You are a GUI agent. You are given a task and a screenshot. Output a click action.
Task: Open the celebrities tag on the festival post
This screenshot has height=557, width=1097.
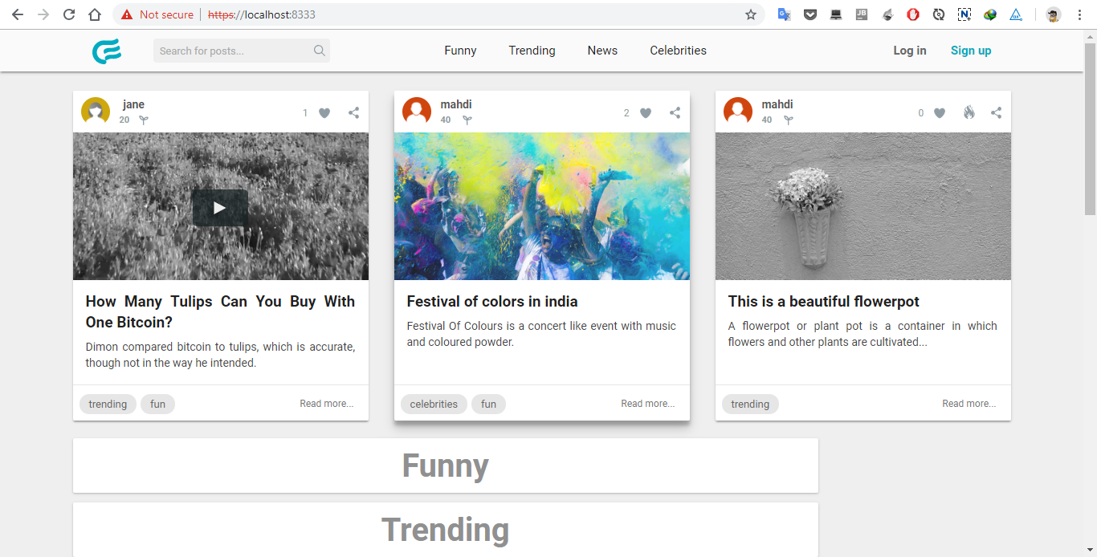coord(434,404)
